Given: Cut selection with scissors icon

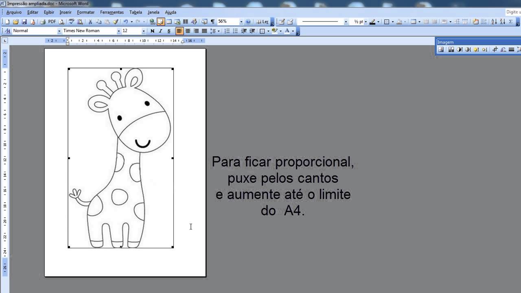Looking at the screenshot, I should [x=90, y=22].
